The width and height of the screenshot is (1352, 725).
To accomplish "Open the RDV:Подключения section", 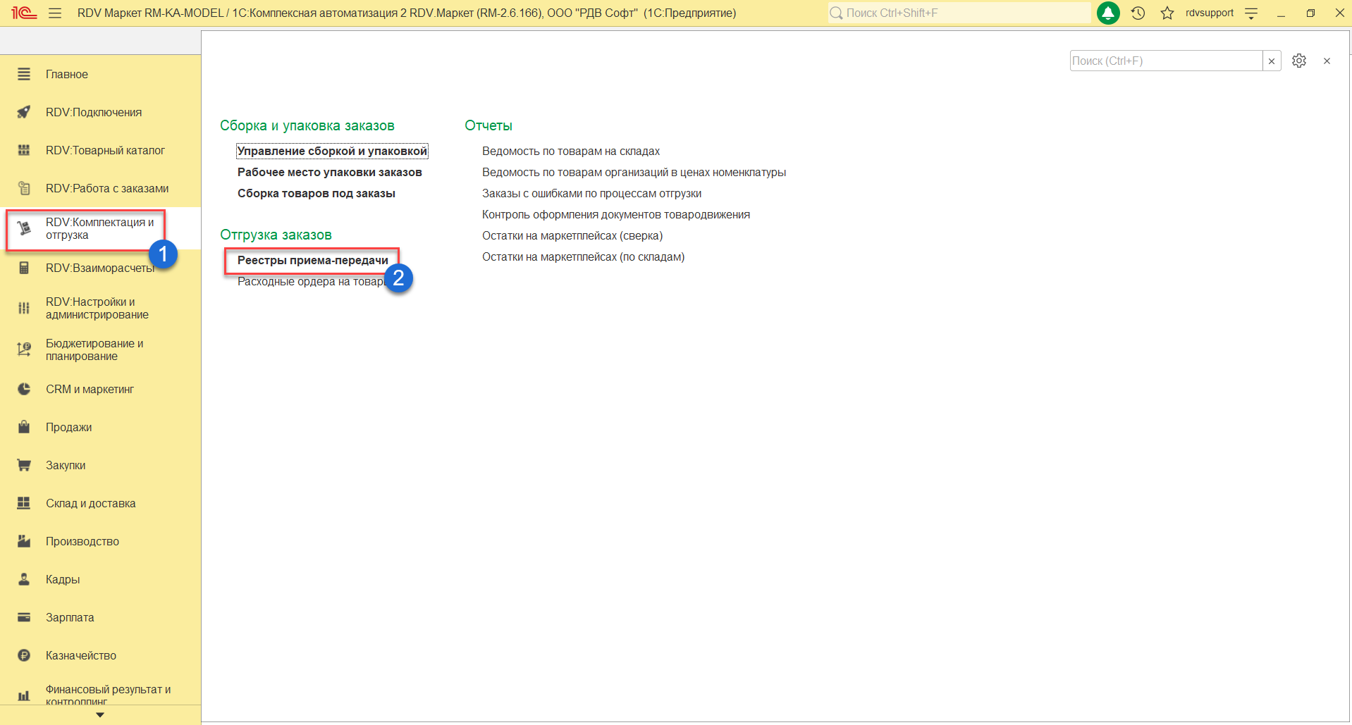I will [x=94, y=112].
